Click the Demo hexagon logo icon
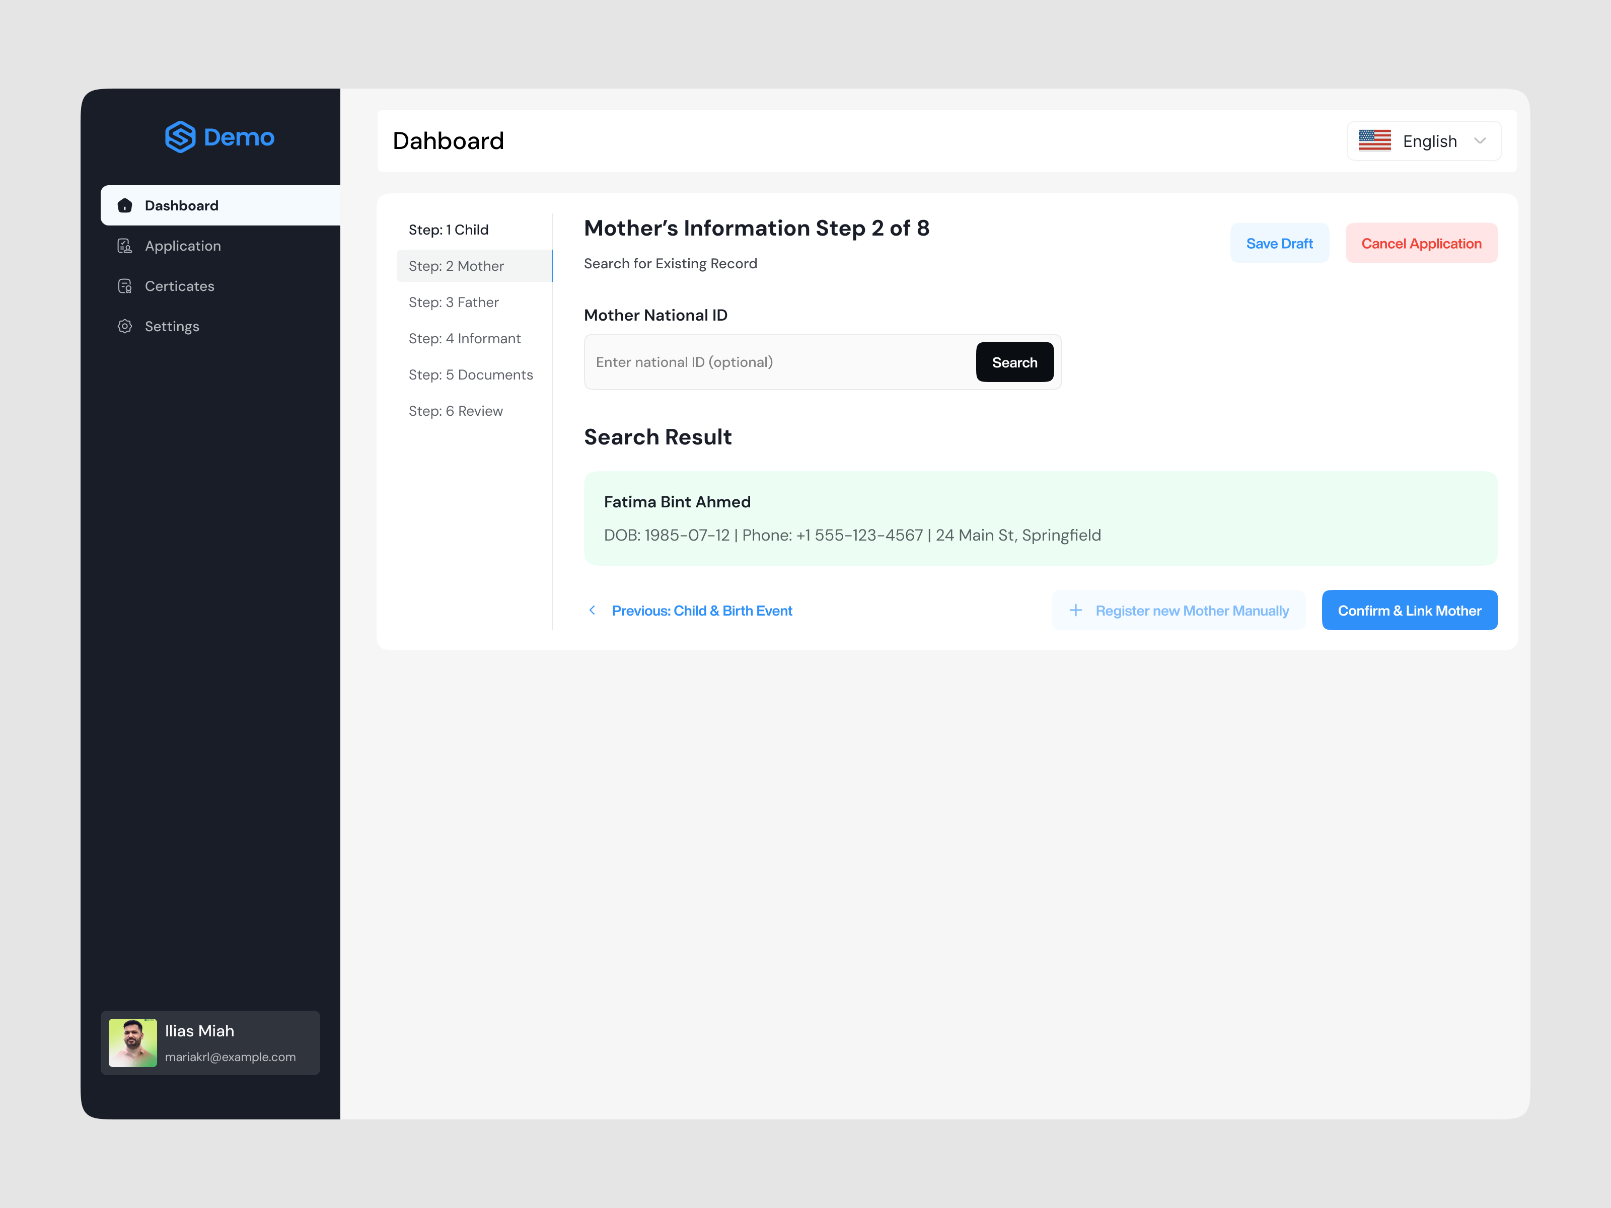The width and height of the screenshot is (1611, 1208). click(x=181, y=137)
